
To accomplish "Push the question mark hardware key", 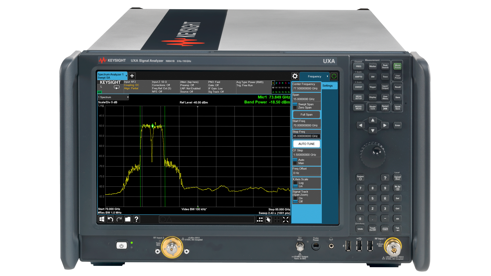I will click(385, 178).
